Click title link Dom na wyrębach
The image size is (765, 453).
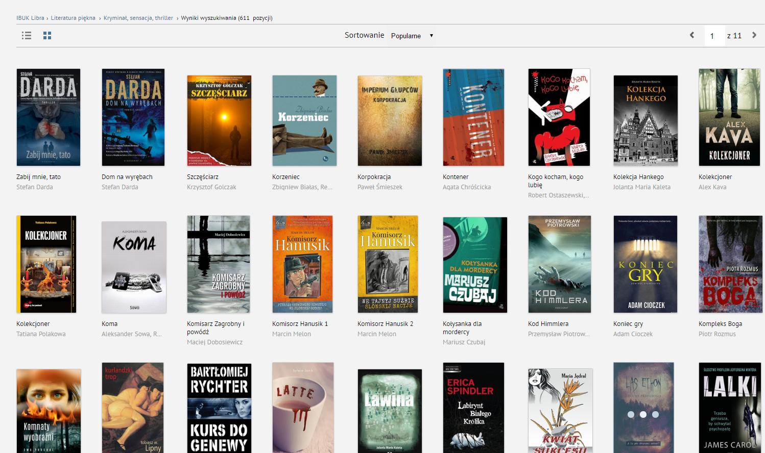tap(127, 177)
